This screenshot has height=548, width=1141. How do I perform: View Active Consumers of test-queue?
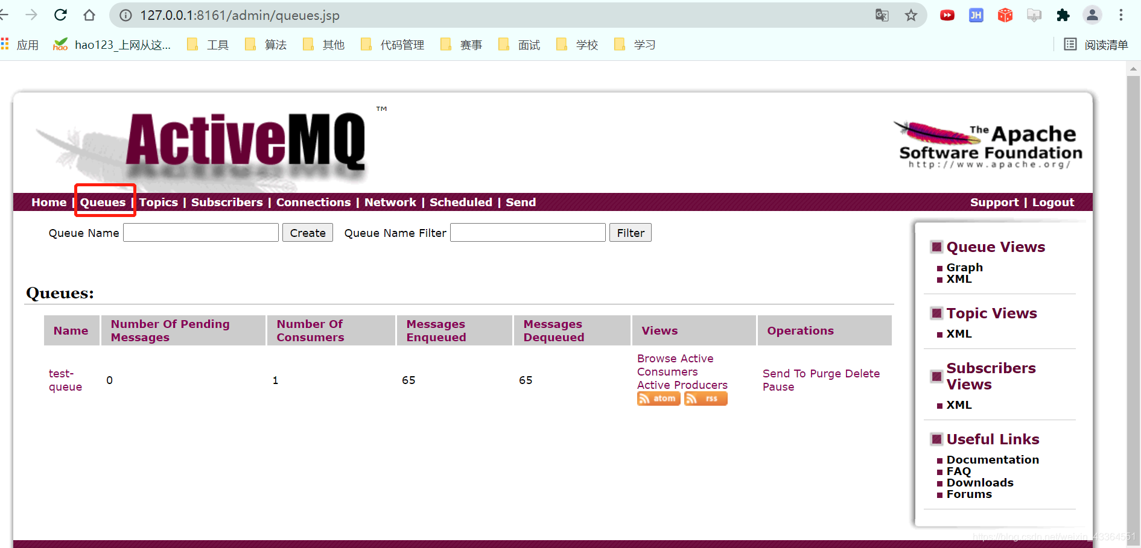tap(675, 365)
